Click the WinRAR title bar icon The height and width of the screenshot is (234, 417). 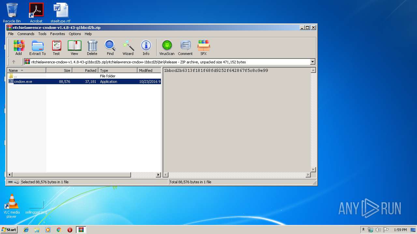(10, 28)
